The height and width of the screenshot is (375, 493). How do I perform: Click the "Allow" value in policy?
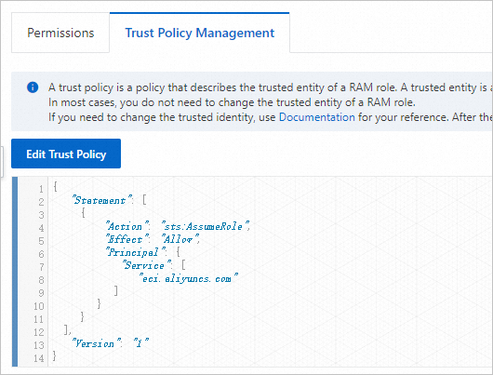(x=180, y=240)
